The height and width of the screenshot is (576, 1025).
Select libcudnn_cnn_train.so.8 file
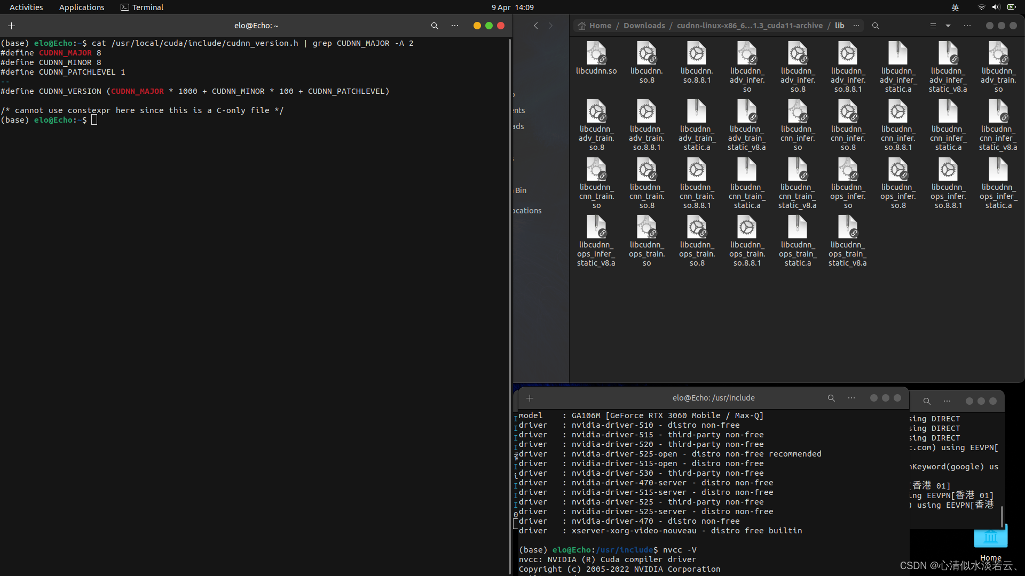(646, 183)
